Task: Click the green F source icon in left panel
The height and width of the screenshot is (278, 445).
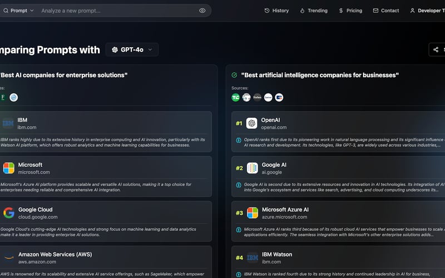Action: 3,98
